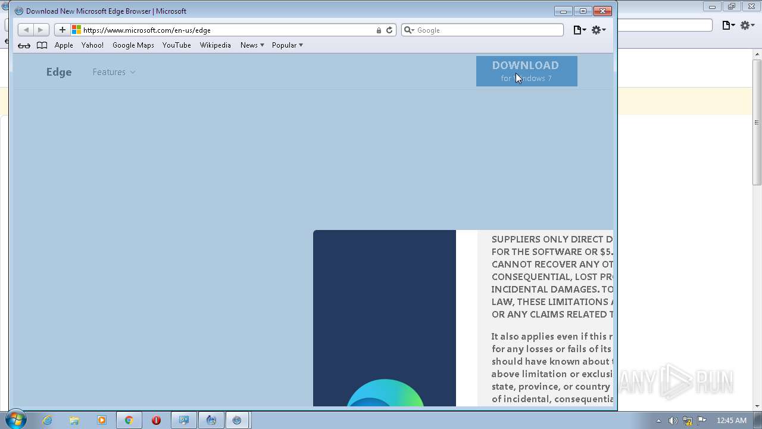This screenshot has height=429, width=762.
Task: Open the page menu icon in the front Safari window
Action: pos(579,30)
